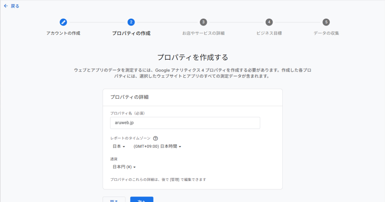Select the アカウントの作成 step label
This screenshot has height=202, width=385.
tap(63, 33)
